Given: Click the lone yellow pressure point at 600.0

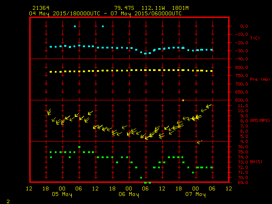Looking at the screenshot, I should tap(183, 100).
